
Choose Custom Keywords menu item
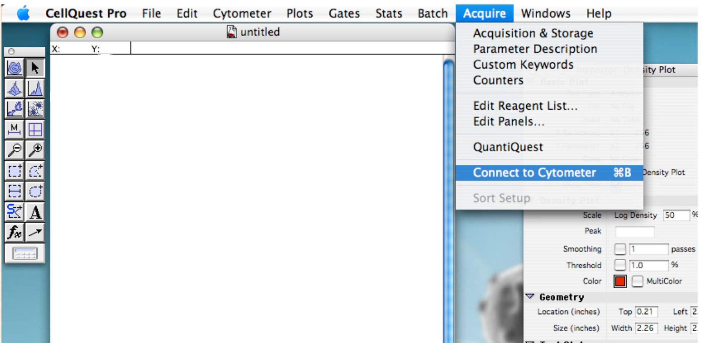tap(549, 64)
